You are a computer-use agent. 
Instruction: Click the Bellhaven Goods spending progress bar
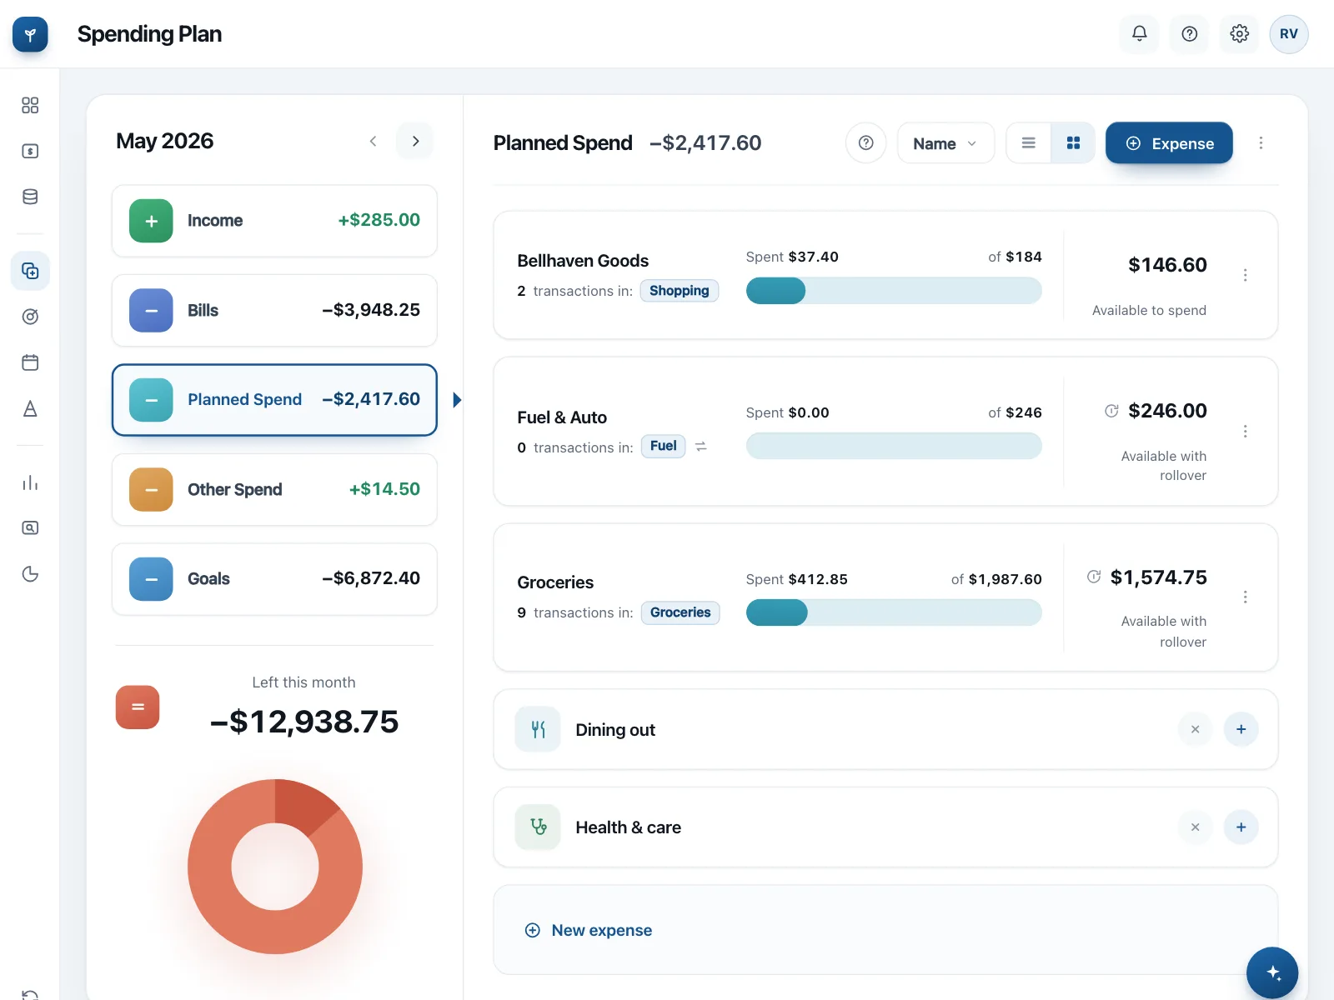click(x=894, y=291)
